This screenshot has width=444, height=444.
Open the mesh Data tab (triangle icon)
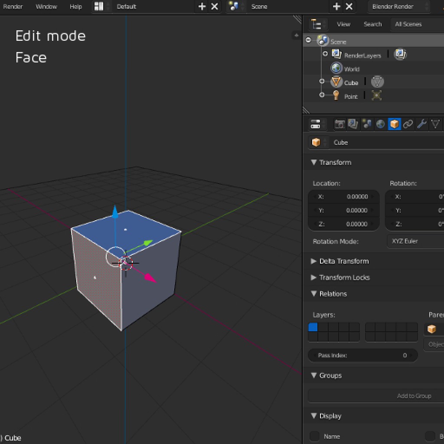point(435,124)
